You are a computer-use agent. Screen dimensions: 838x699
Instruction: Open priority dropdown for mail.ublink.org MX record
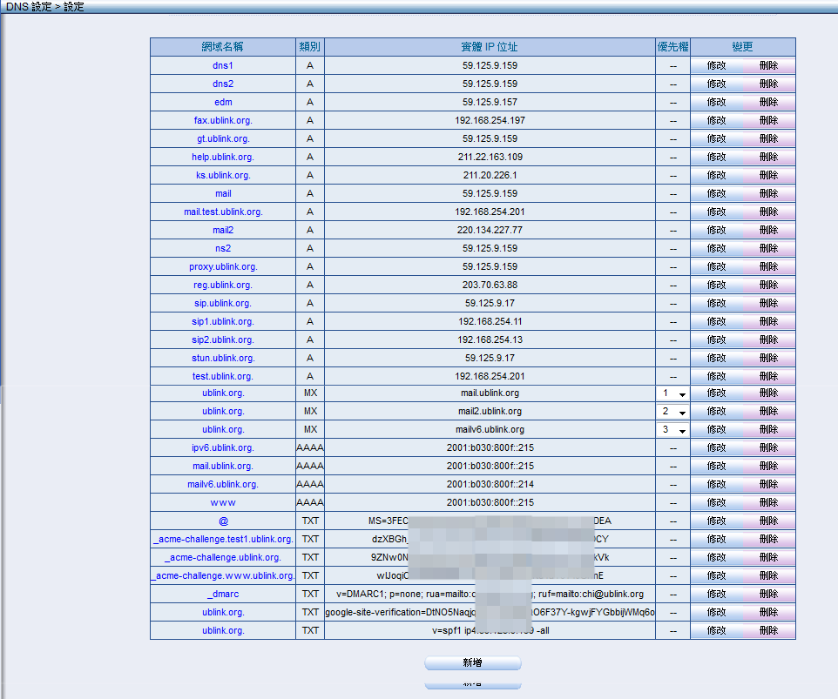(x=672, y=393)
